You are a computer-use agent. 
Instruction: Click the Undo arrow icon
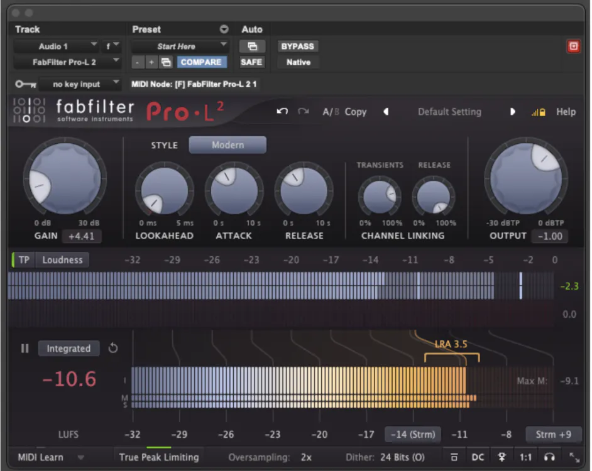pyautogui.click(x=281, y=111)
